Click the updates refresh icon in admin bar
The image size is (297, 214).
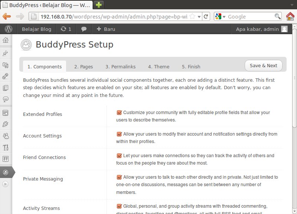(63, 29)
